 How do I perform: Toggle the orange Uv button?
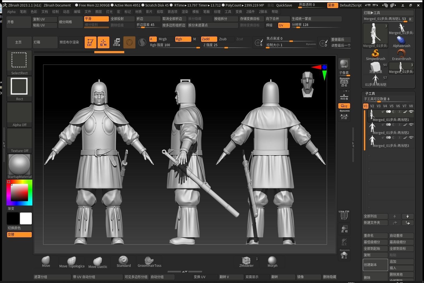[284, 25]
